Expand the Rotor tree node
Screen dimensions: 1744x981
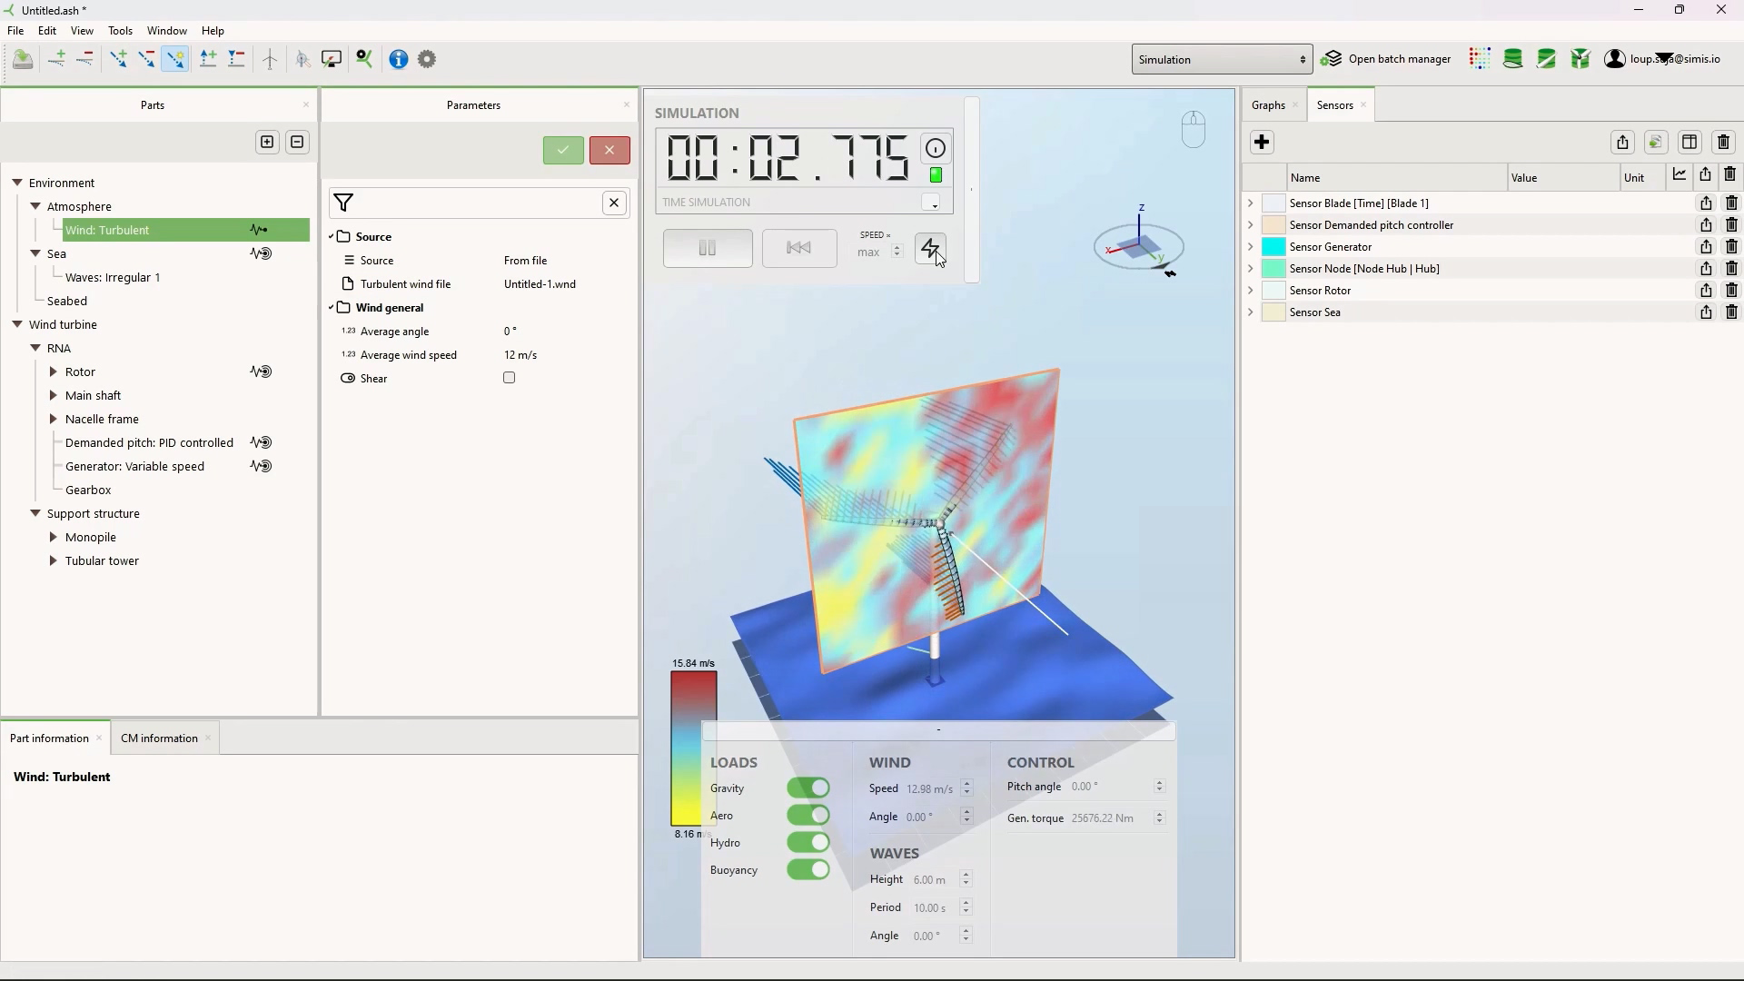click(x=53, y=372)
